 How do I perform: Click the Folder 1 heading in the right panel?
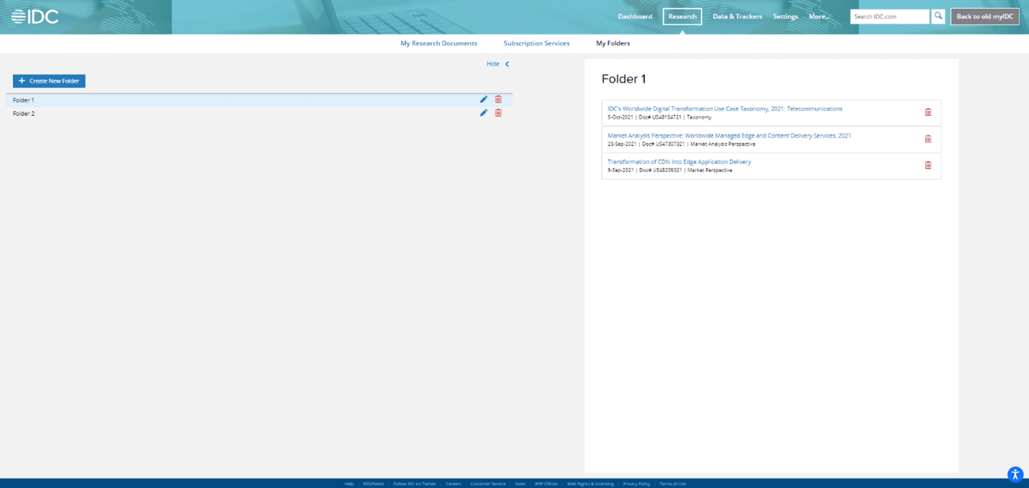[624, 79]
